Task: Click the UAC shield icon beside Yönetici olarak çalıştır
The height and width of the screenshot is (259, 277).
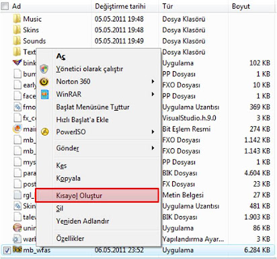Action: click(44, 69)
